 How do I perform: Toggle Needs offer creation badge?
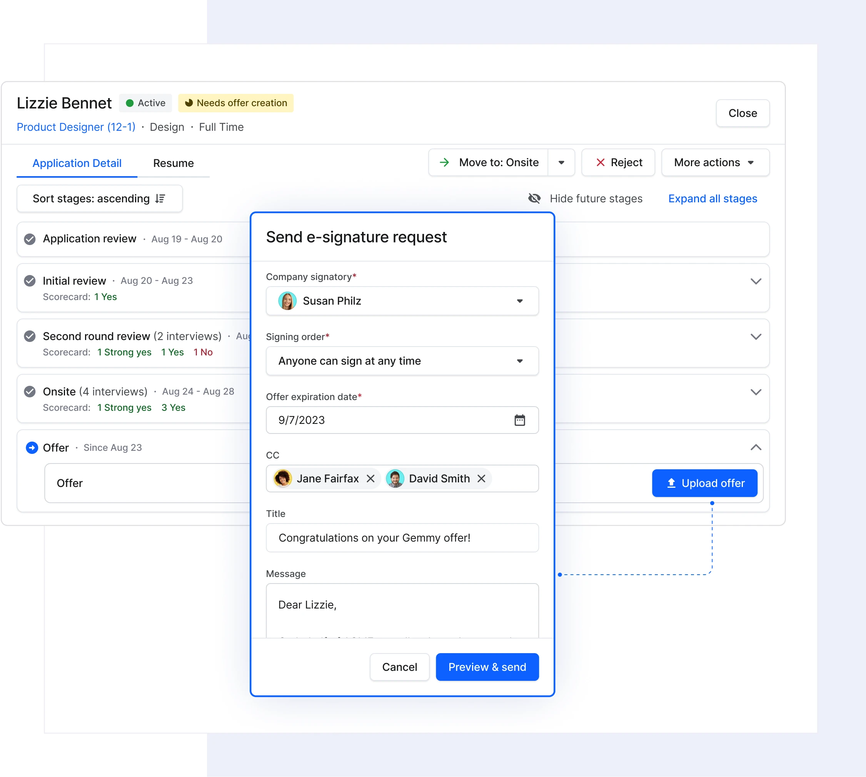click(x=235, y=103)
